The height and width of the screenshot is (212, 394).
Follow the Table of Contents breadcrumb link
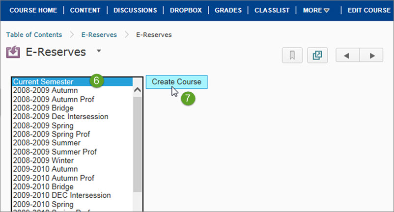click(34, 35)
